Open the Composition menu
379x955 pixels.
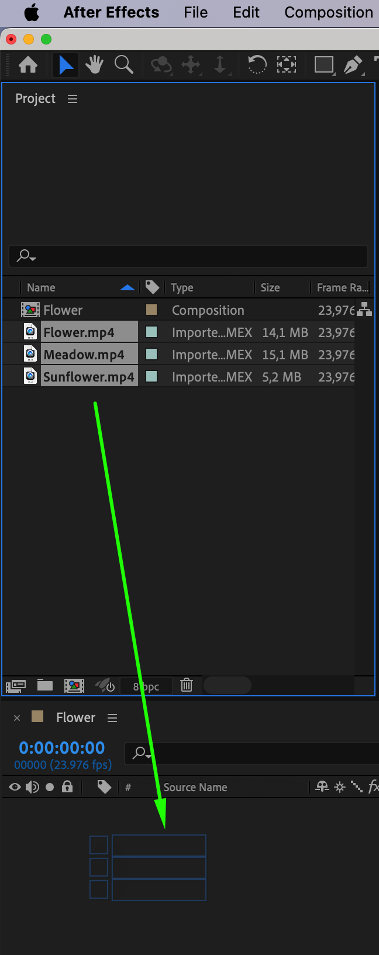[329, 12]
